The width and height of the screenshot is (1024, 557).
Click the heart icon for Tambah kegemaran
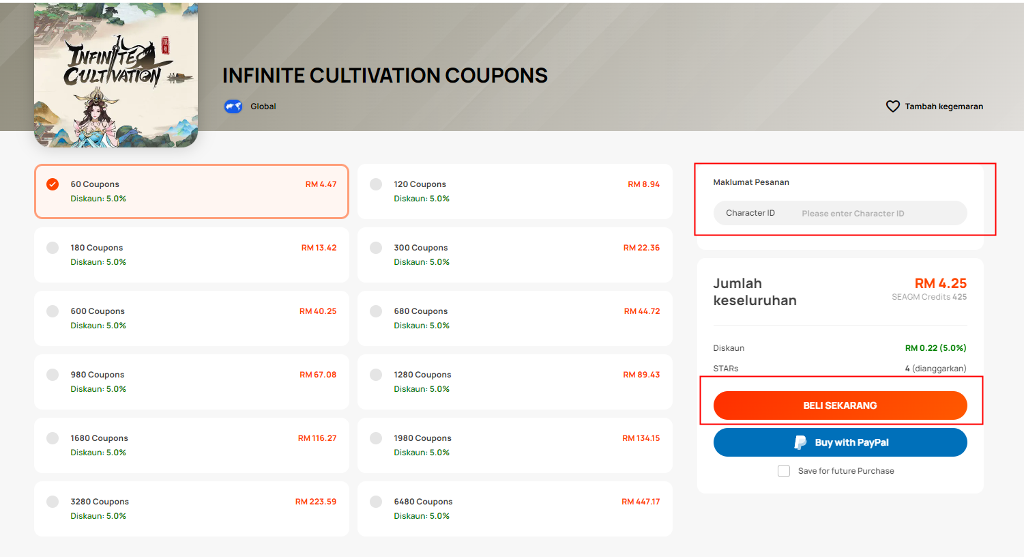(892, 106)
